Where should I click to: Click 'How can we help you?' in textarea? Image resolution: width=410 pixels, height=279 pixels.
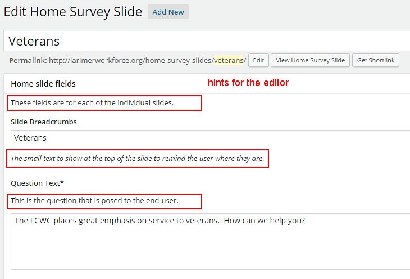click(x=265, y=220)
